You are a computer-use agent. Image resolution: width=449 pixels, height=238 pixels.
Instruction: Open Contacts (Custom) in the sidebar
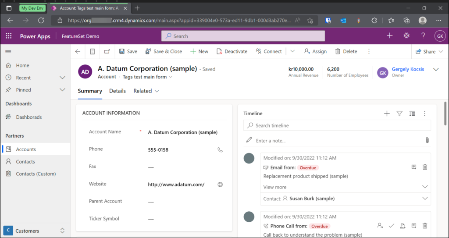(x=36, y=174)
